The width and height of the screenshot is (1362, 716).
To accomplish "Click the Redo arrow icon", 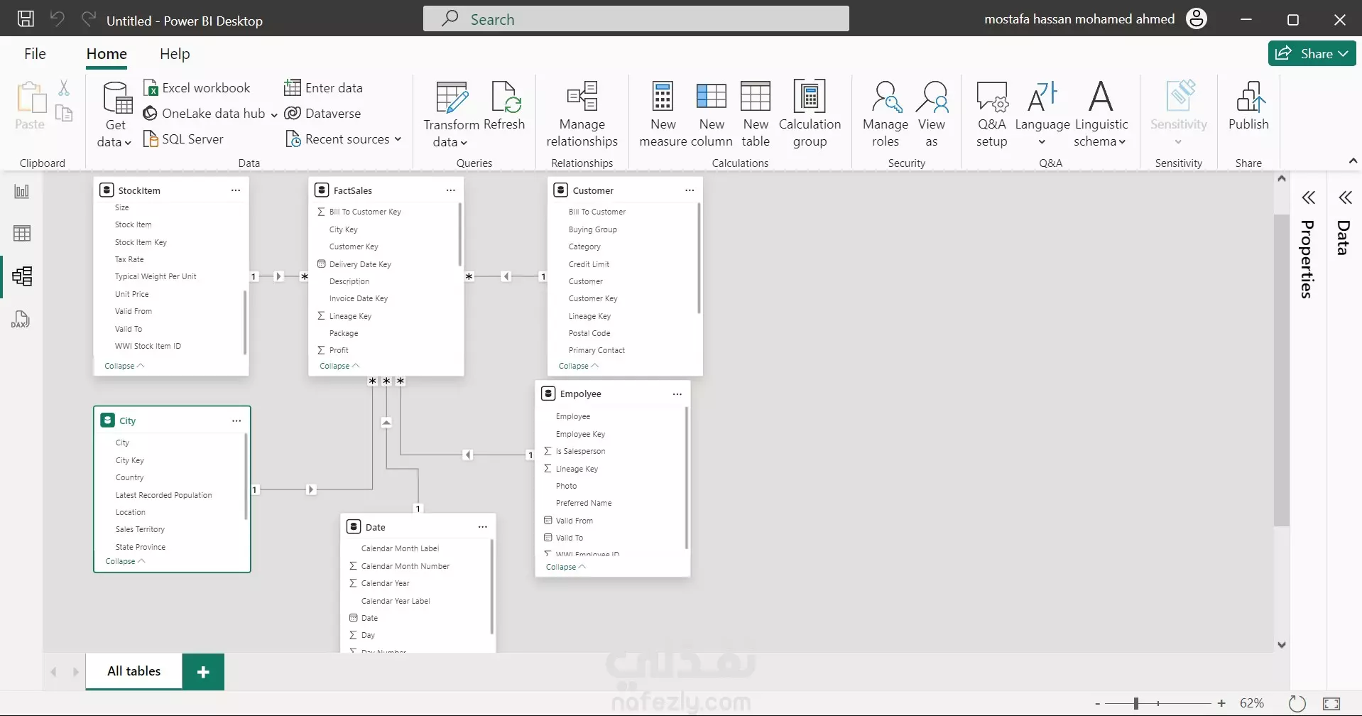I will point(89,19).
